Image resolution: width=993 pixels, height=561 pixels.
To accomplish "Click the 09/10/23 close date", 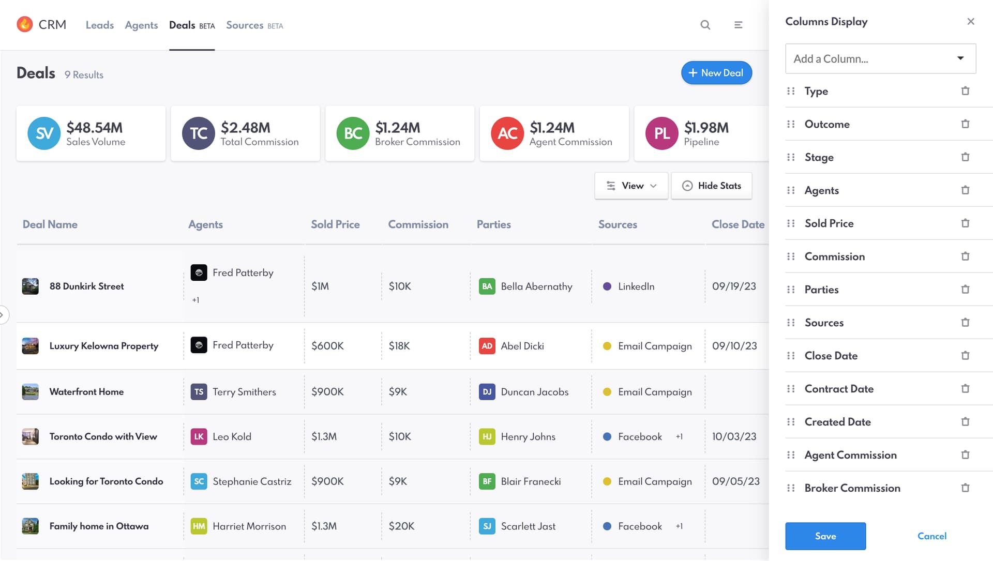I will pos(734,346).
